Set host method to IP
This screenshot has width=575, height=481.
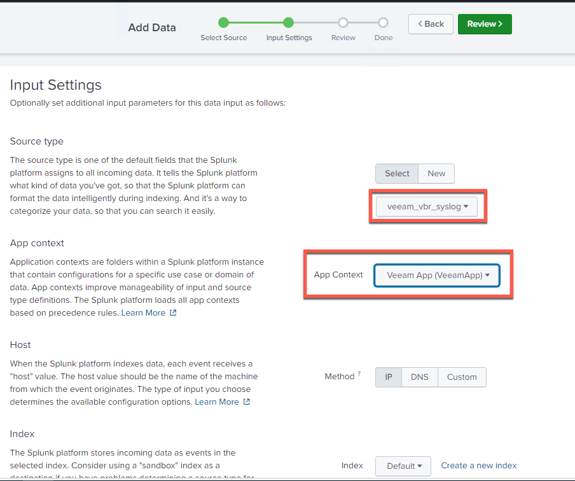389,377
